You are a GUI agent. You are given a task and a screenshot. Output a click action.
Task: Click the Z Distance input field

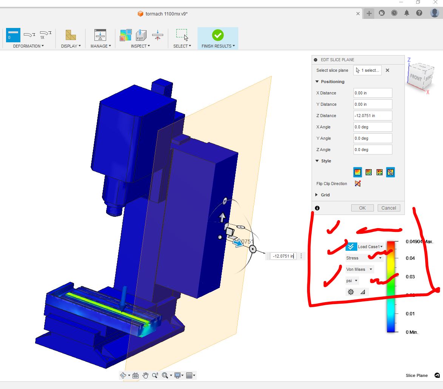pyautogui.click(x=372, y=116)
